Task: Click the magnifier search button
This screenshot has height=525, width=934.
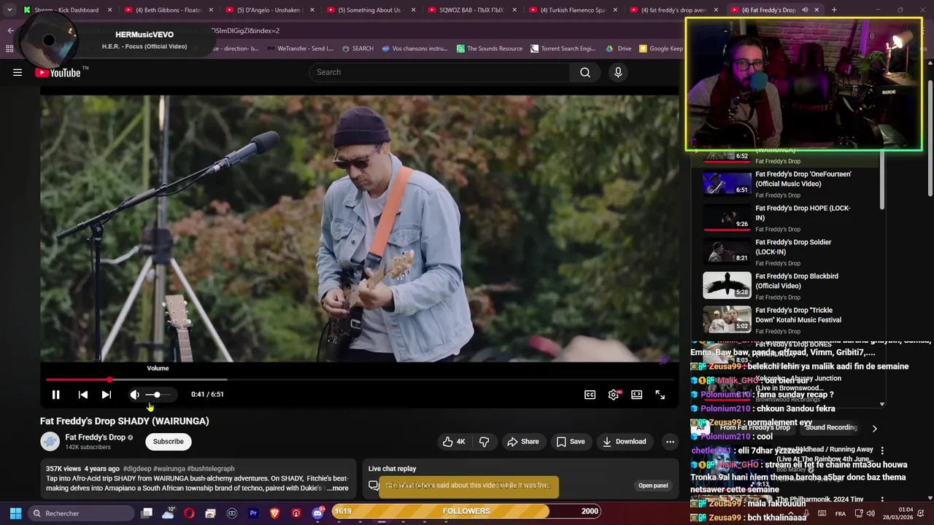Action: tap(585, 72)
